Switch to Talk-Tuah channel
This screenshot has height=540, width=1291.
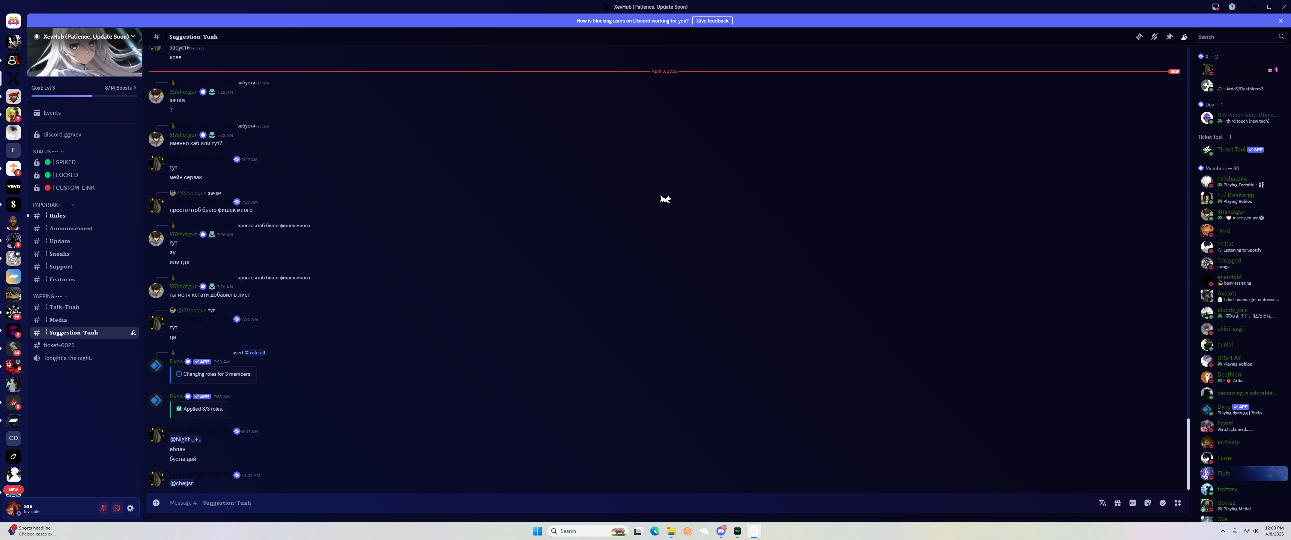(x=64, y=307)
